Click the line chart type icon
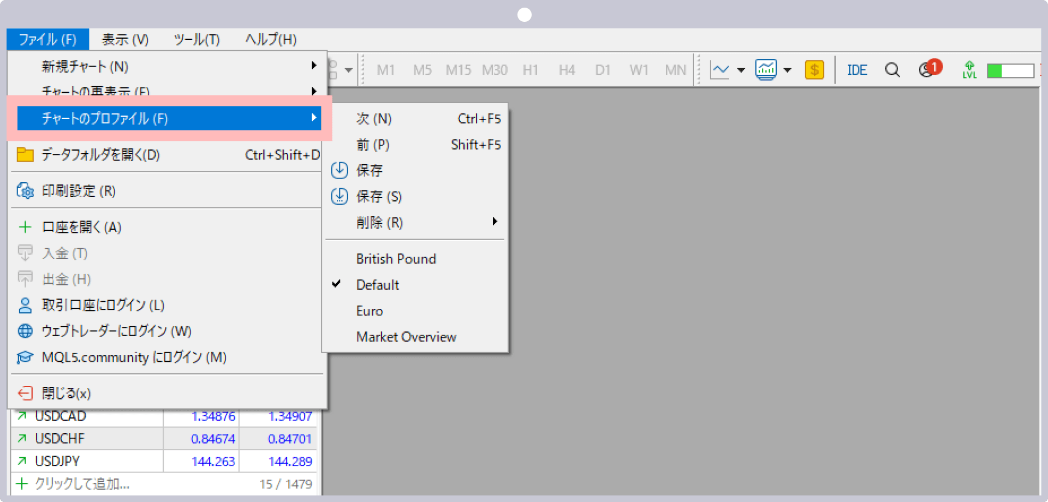This screenshot has width=1048, height=502. point(720,70)
